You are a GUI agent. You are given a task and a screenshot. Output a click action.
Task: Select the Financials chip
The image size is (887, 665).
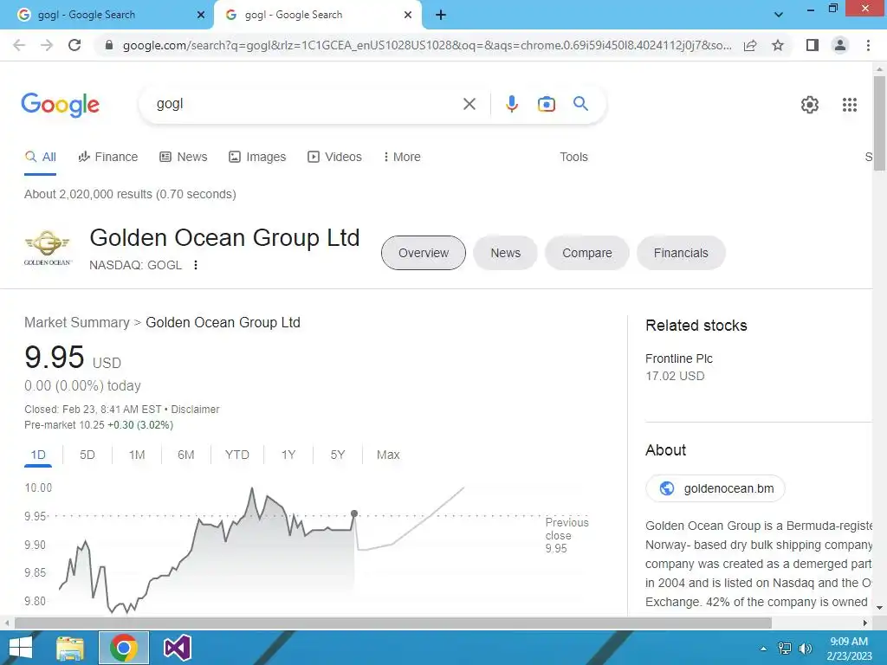pyautogui.click(x=681, y=253)
